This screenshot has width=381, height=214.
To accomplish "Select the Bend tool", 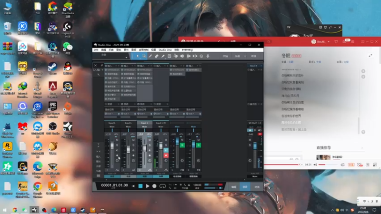I will (176, 56).
